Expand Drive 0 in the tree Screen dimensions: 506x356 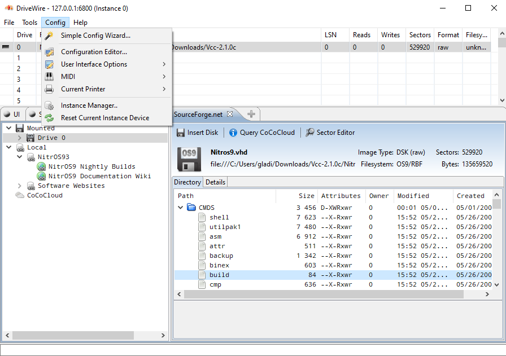click(x=20, y=138)
